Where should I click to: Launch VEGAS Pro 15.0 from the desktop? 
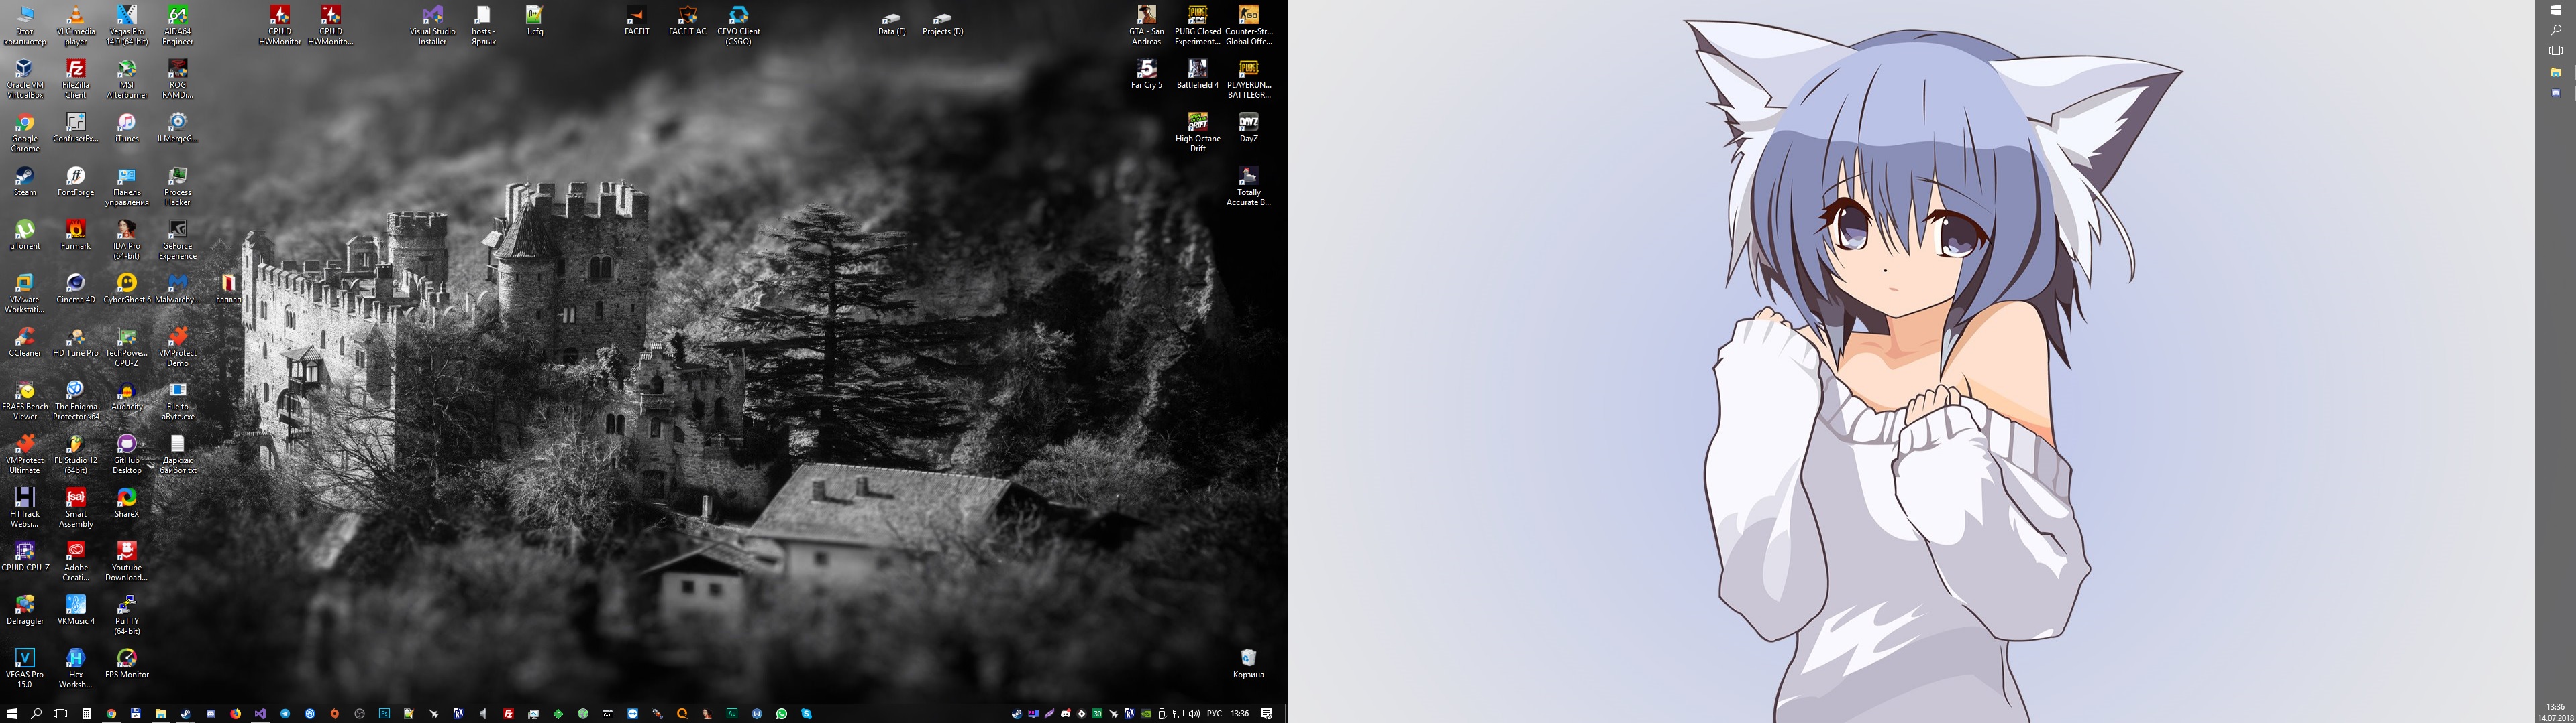[25, 669]
